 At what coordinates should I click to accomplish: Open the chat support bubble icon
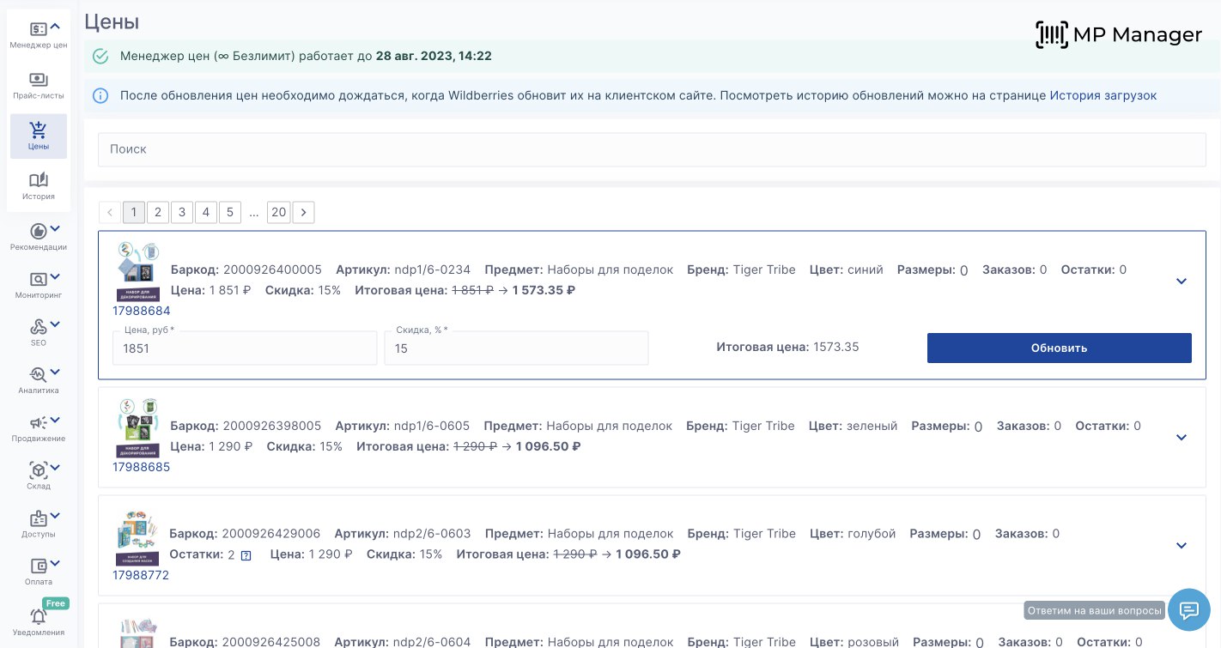point(1188,610)
